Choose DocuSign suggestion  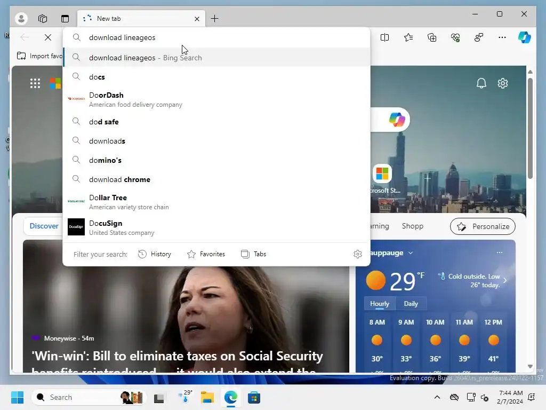[216, 227]
